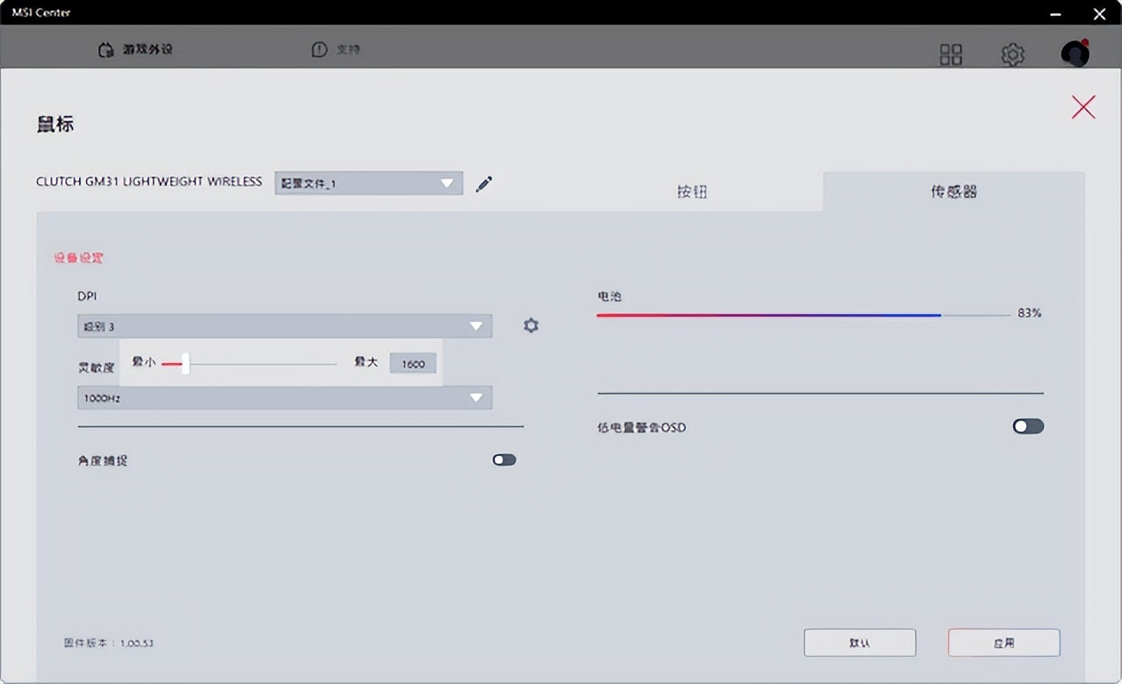
Task: Expand the 配置文件_1 profile dropdown
Action: click(369, 183)
